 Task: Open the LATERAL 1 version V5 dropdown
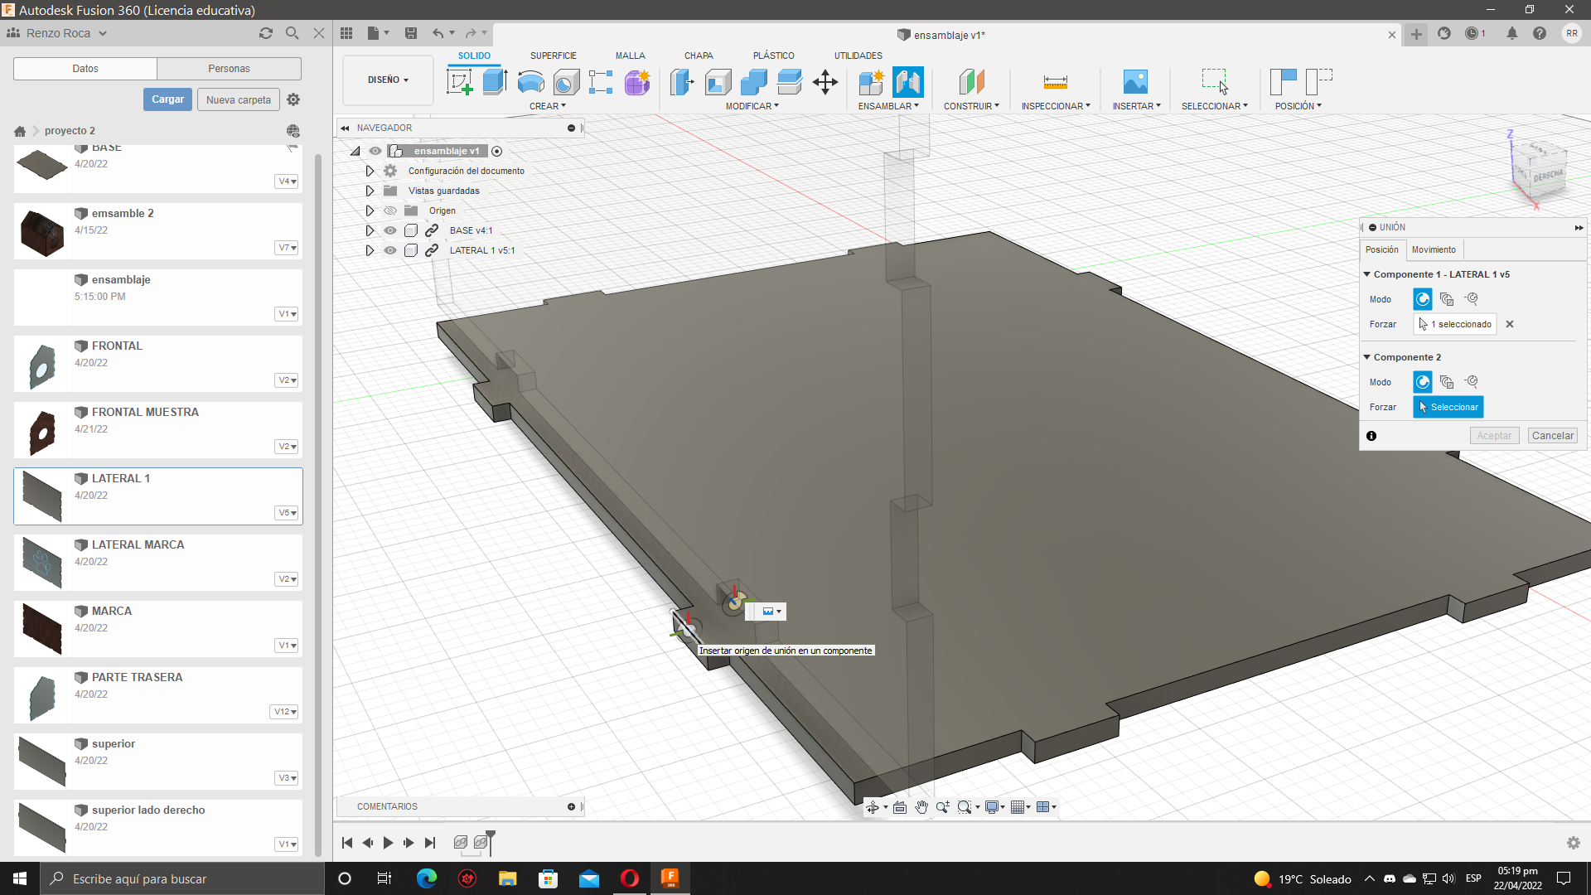click(x=287, y=513)
